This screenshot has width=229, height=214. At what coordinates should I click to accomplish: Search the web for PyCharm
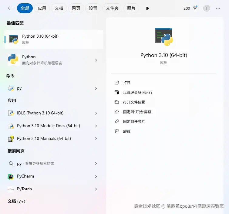point(50,176)
